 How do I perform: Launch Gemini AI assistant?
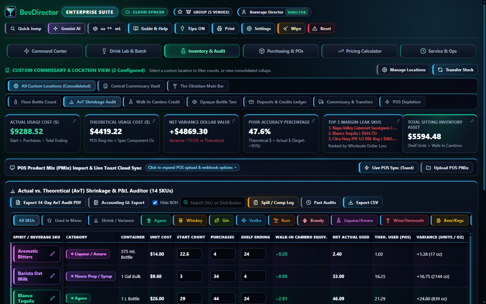tap(66, 28)
